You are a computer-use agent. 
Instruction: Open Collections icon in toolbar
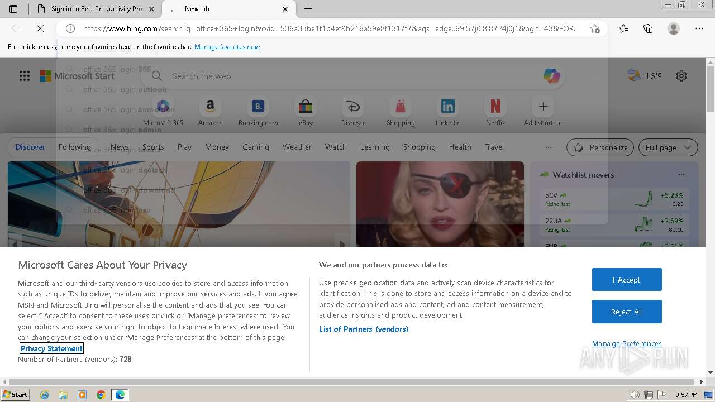tap(648, 28)
